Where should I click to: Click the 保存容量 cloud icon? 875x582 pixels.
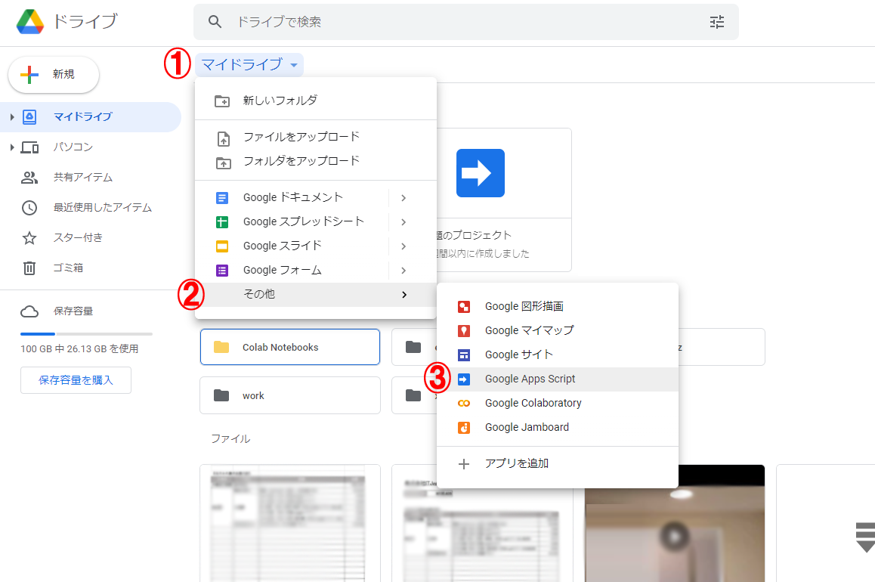29,311
